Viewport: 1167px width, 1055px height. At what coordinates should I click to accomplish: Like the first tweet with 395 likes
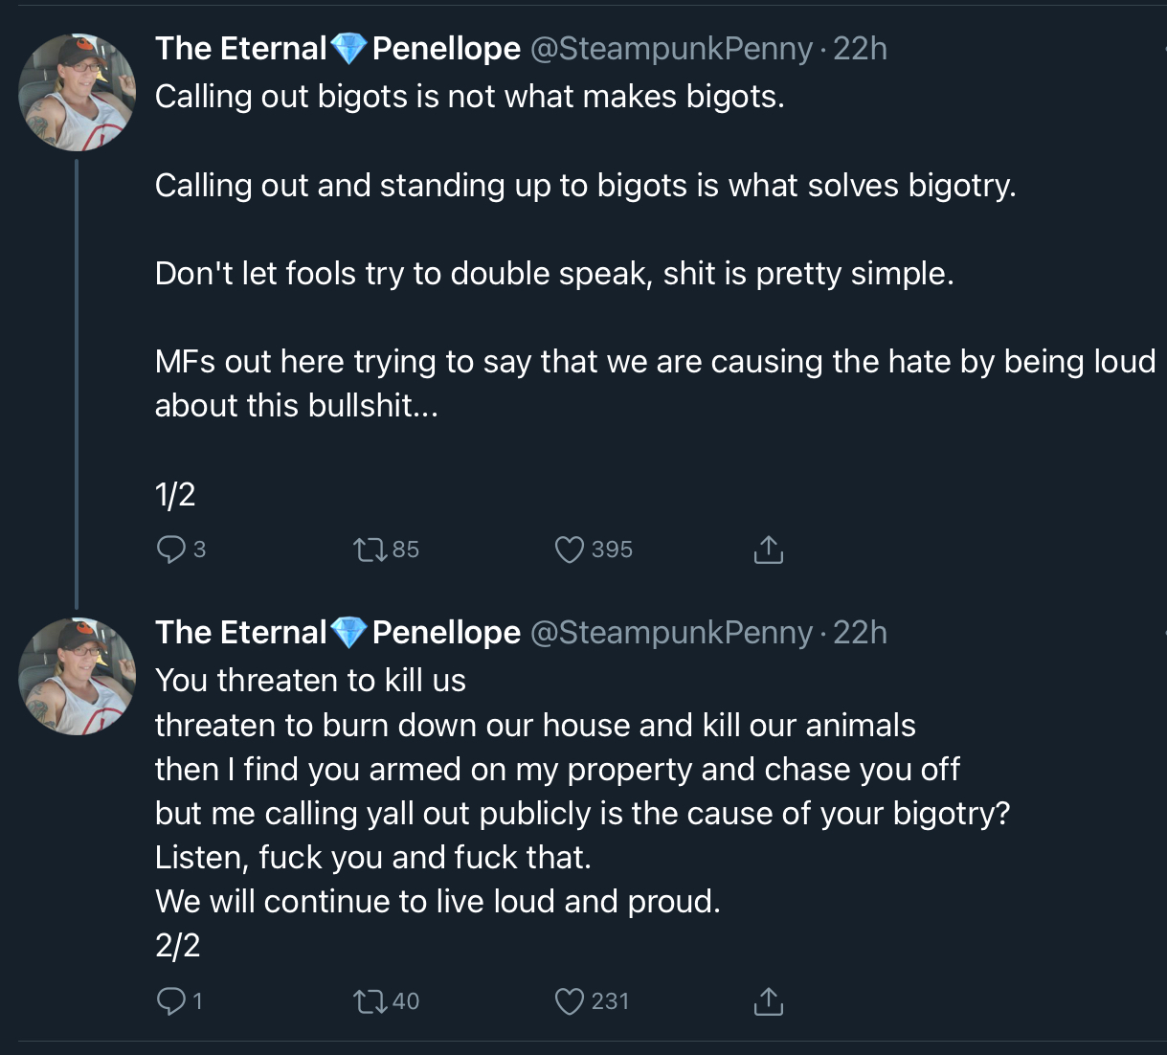pyautogui.click(x=570, y=550)
